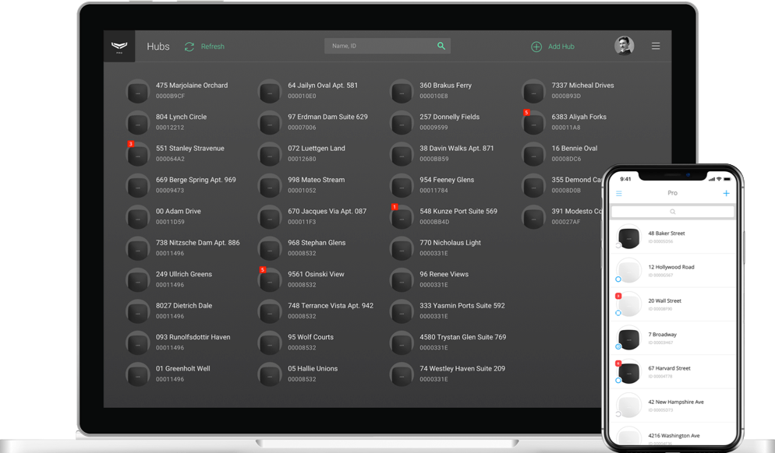Select 42 New Hampshire Ave on phone
Viewport: 775px width, 453px height.
click(x=672, y=406)
